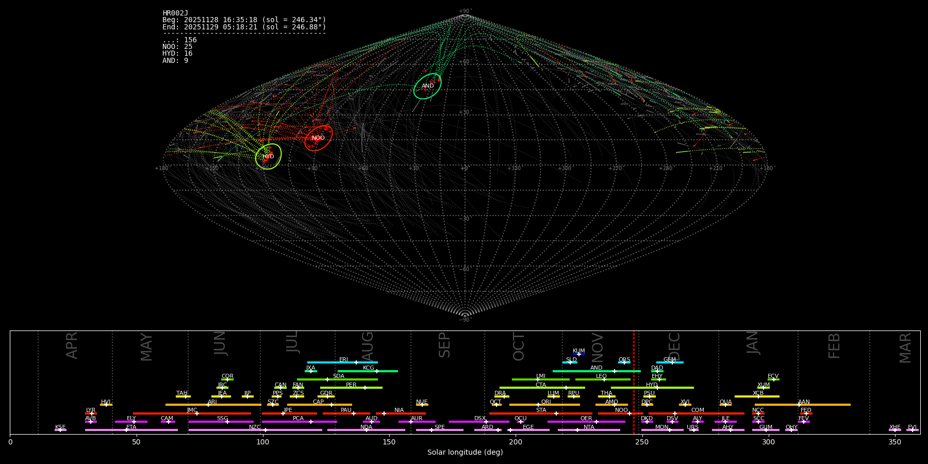Click the peak cross on the LYR bar
The width and height of the screenshot is (928, 464).
[92, 413]
